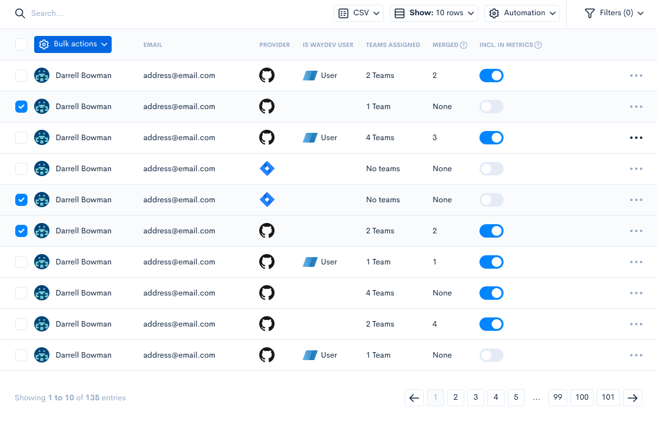Click the Waydev logo in the 4 Teams User row
657x421 pixels.
coord(310,138)
